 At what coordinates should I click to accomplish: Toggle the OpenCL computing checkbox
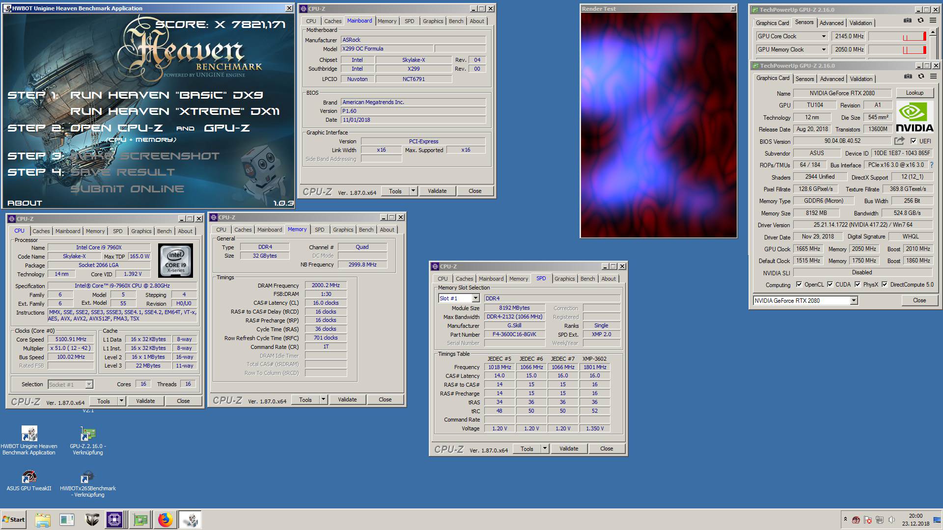pos(799,285)
